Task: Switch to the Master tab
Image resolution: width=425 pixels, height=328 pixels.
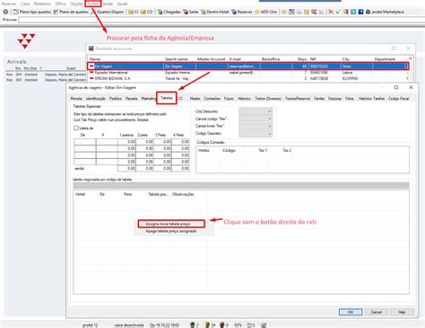Action: 195,98
